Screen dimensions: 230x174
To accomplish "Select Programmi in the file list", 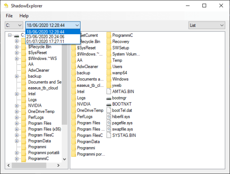I will 86,148.
